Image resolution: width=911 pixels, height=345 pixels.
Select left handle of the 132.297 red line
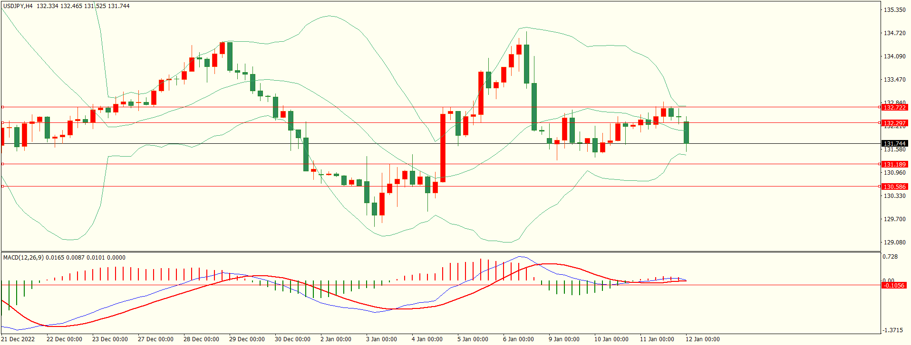tap(2, 123)
